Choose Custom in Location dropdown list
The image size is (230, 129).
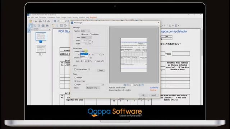84,56
